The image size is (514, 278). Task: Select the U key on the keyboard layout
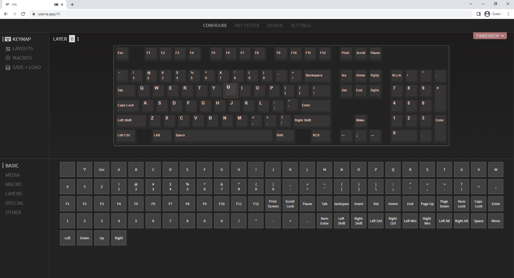[230, 90]
